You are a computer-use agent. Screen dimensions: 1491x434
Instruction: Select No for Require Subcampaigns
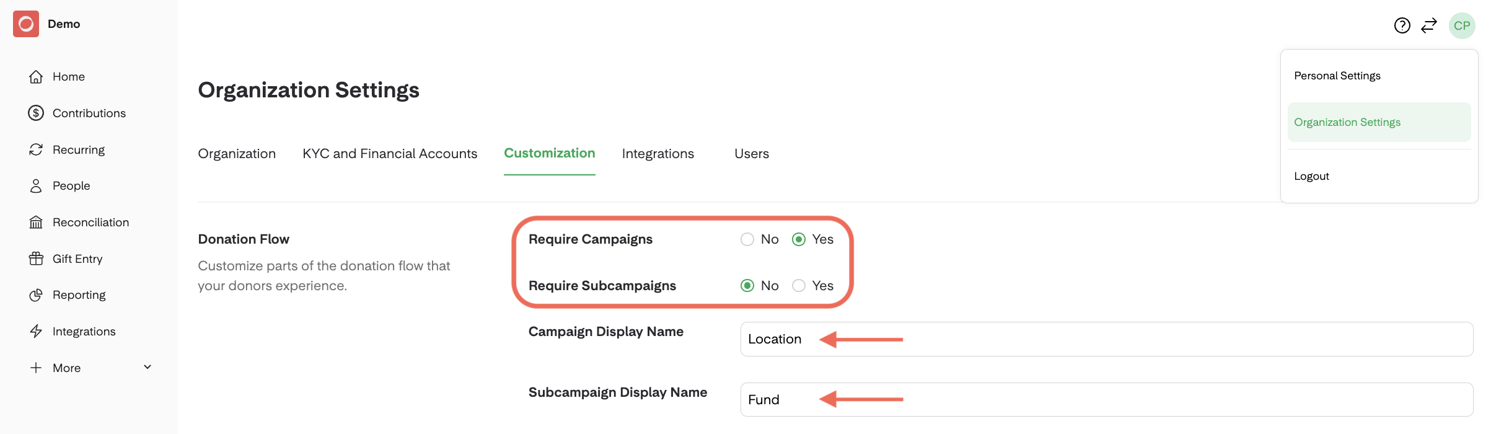(x=747, y=286)
